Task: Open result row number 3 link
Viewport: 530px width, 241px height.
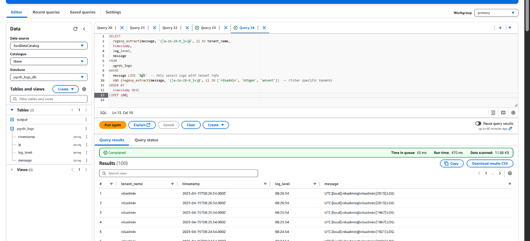Action: [x=100, y=213]
